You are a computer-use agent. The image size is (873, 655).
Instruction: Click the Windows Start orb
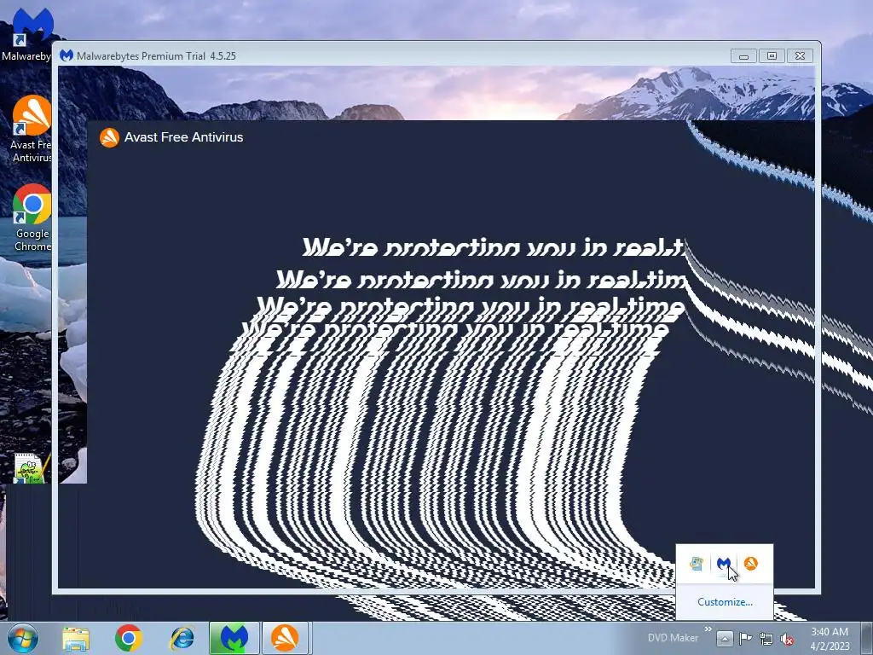pos(23,638)
